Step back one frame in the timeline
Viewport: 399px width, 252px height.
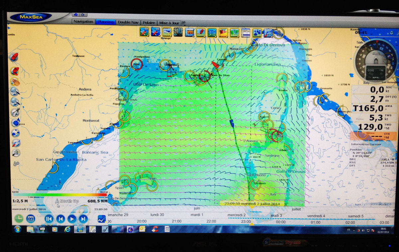60,219
